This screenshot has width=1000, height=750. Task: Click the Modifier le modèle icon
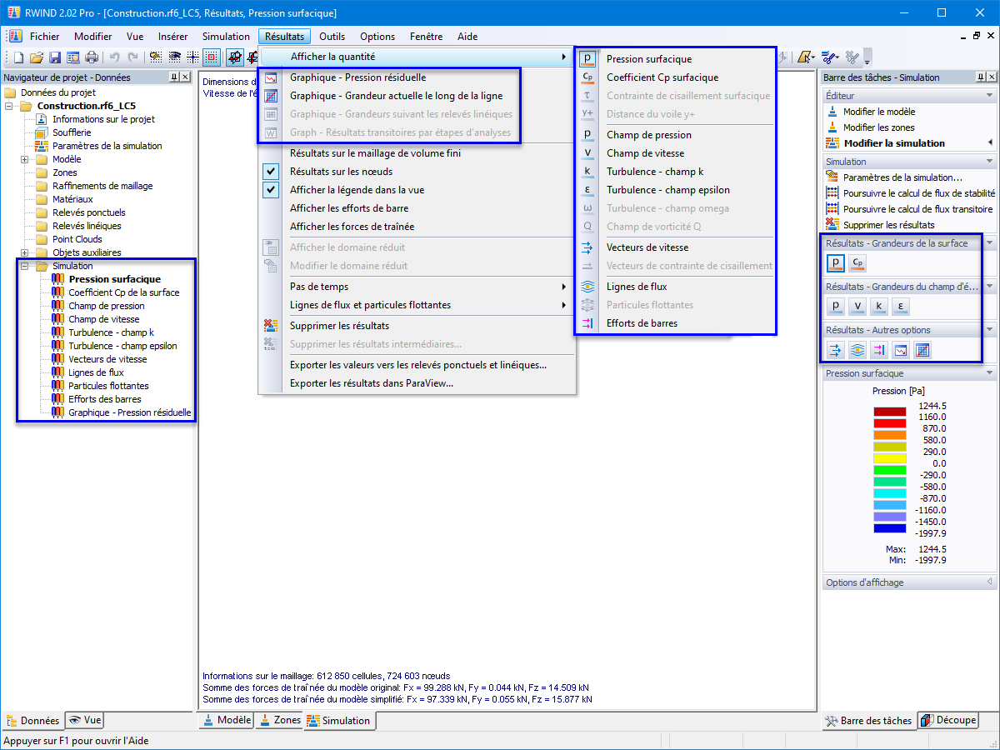[832, 111]
